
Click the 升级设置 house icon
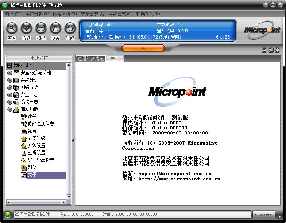pyautogui.click(x=24, y=146)
